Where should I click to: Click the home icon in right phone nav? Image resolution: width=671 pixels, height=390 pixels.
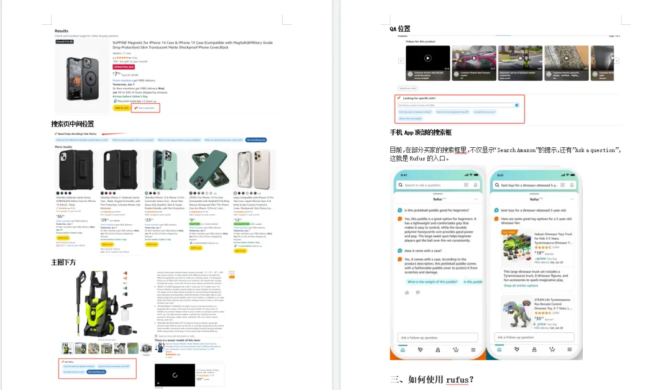click(499, 350)
